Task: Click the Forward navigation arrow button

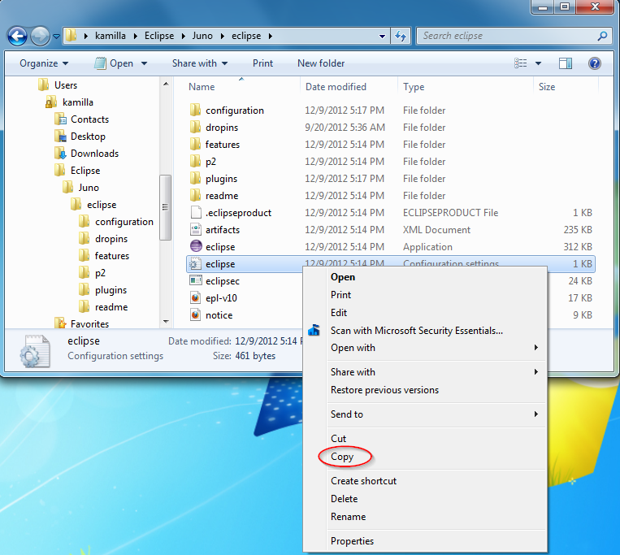Action: tap(40, 36)
